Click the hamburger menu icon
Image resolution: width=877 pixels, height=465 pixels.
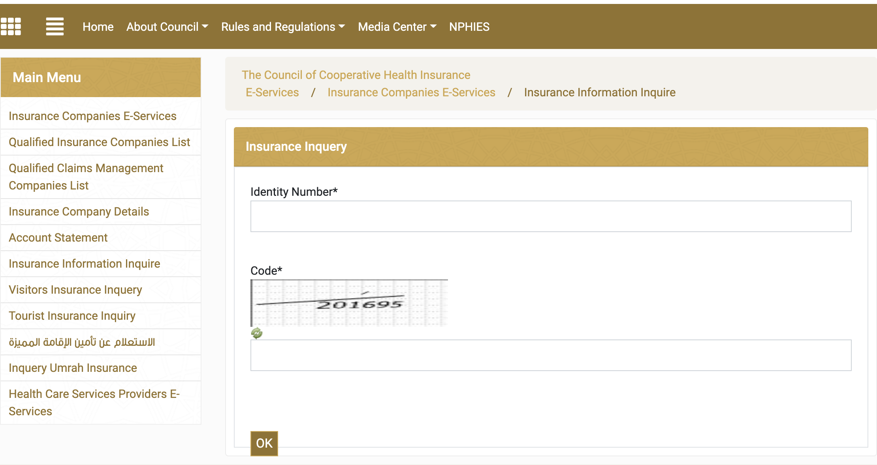click(x=55, y=26)
